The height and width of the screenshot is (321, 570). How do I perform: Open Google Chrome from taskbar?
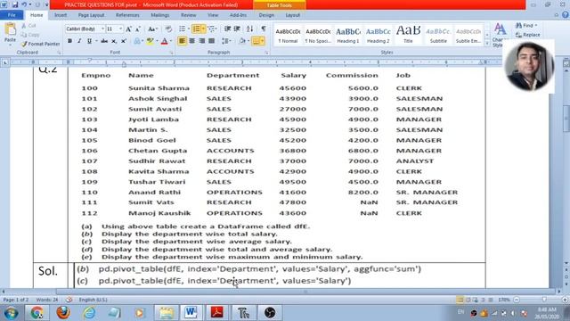[x=37, y=312]
